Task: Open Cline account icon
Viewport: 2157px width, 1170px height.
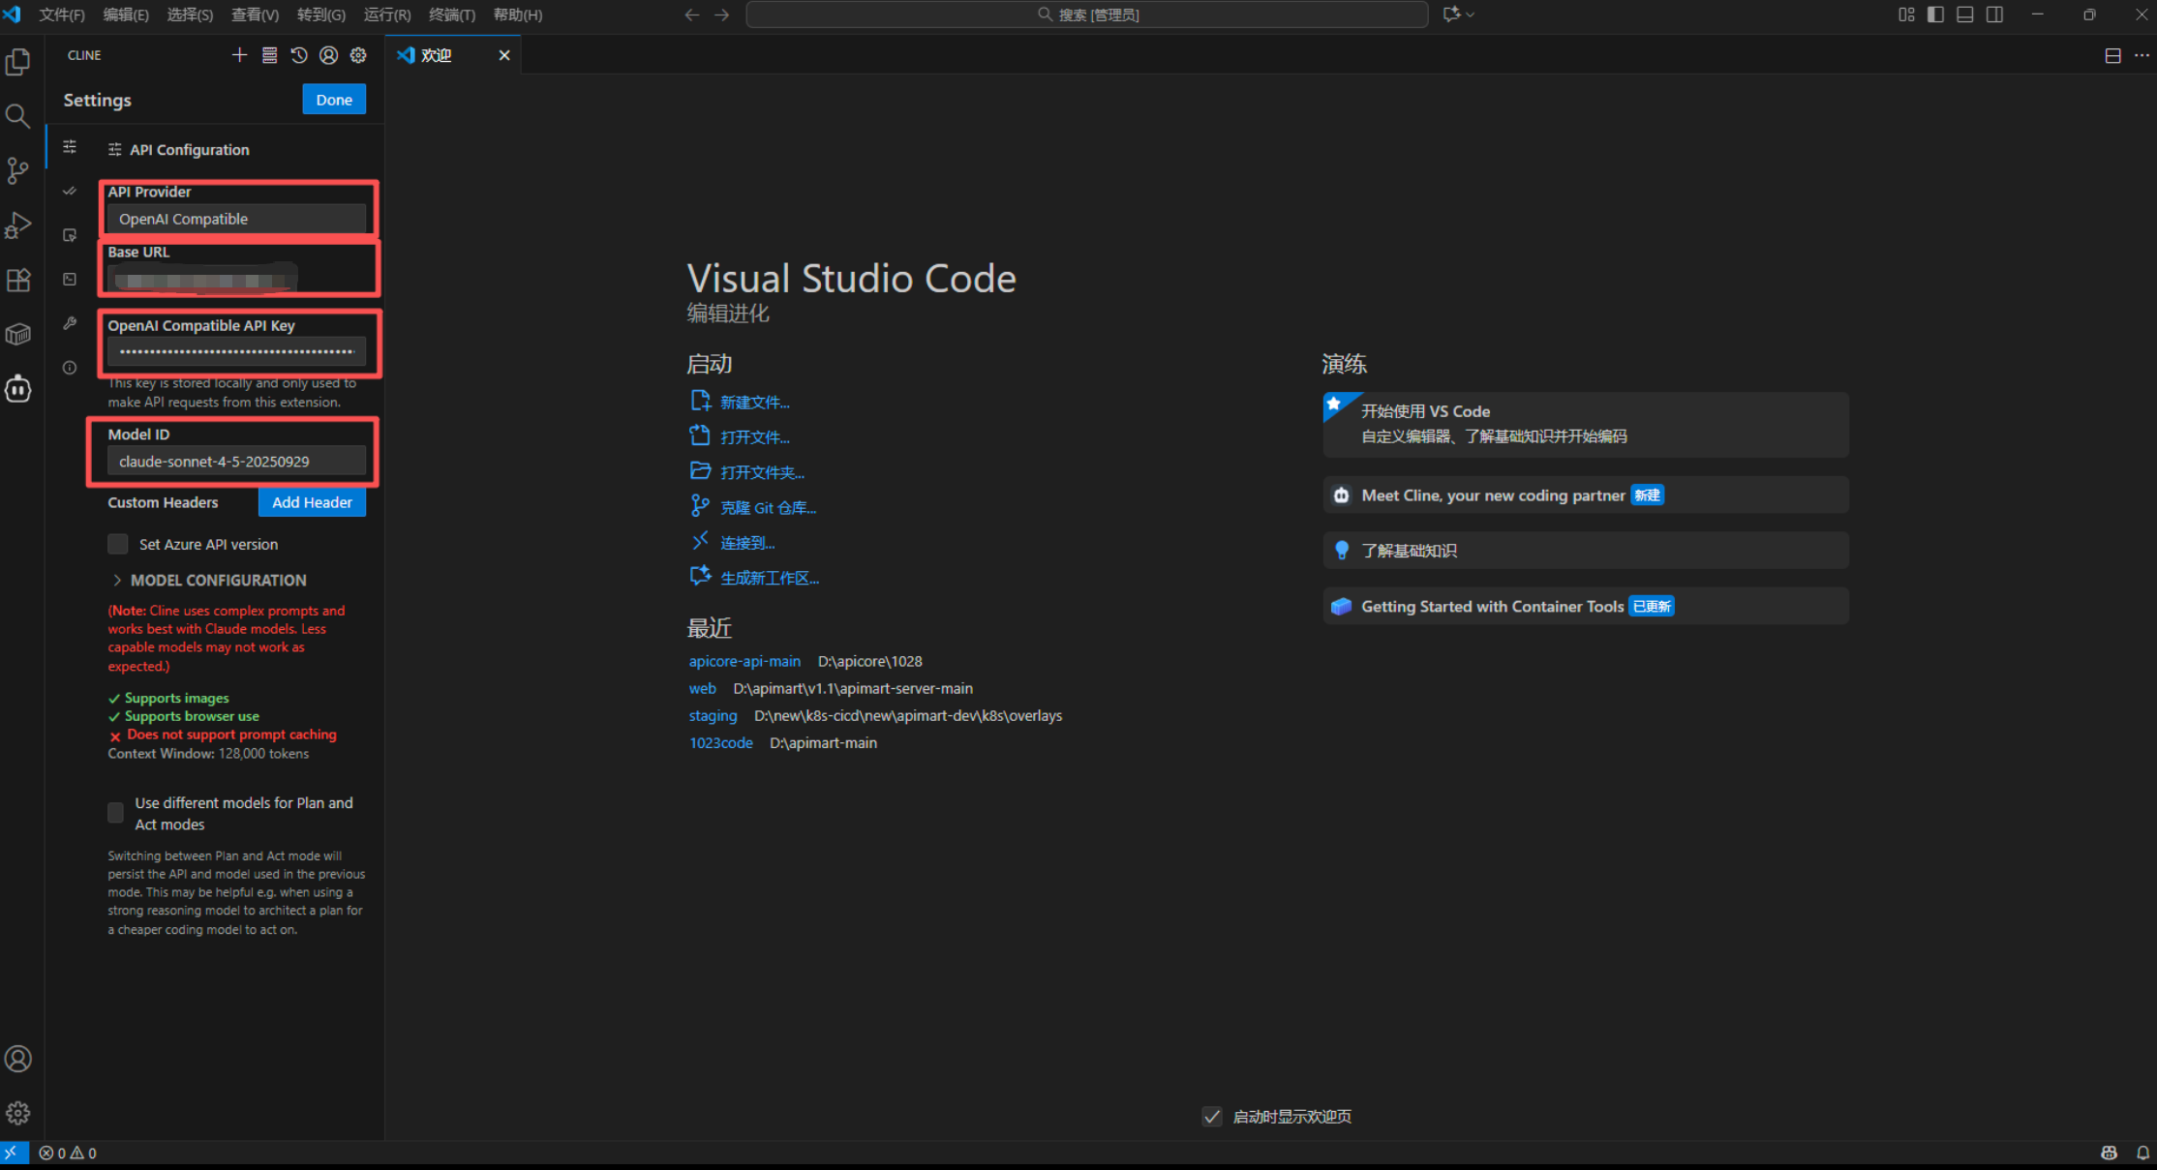Action: [329, 55]
